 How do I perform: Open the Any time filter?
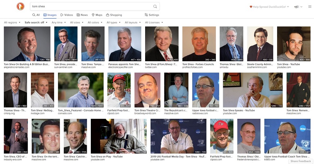click(59, 22)
